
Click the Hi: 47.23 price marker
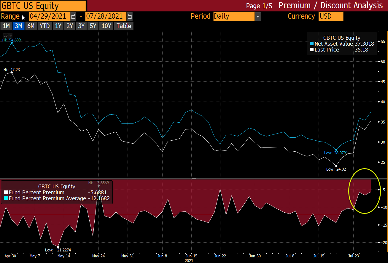pos(12,72)
